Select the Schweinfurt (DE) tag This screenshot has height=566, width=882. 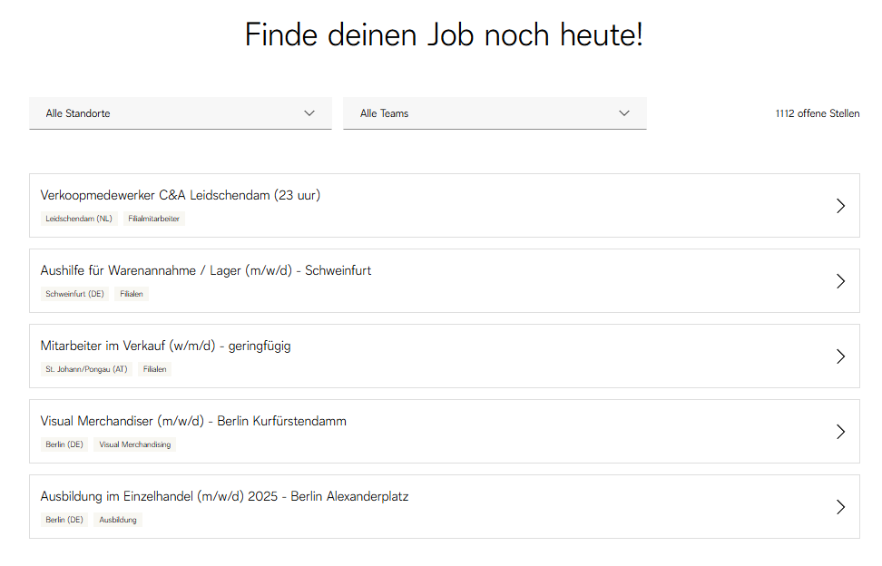[x=74, y=294]
